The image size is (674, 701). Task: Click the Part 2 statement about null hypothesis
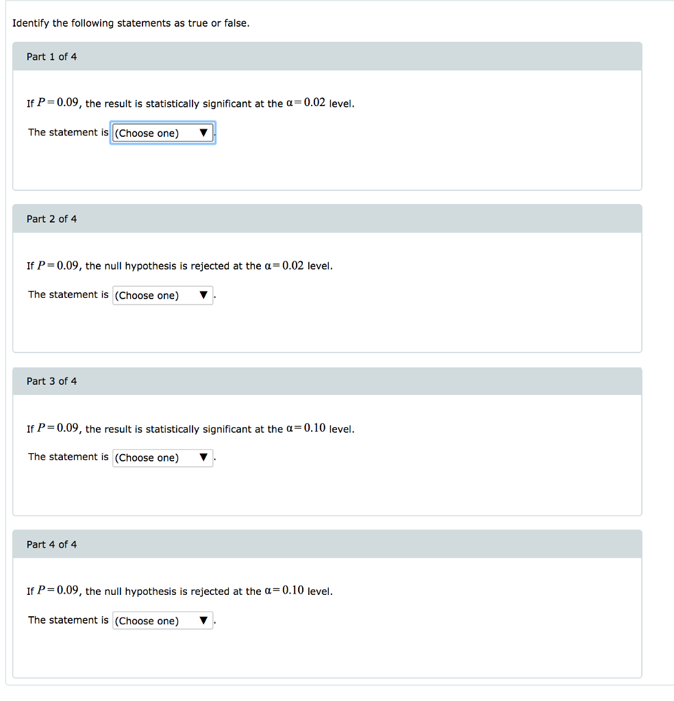(179, 266)
